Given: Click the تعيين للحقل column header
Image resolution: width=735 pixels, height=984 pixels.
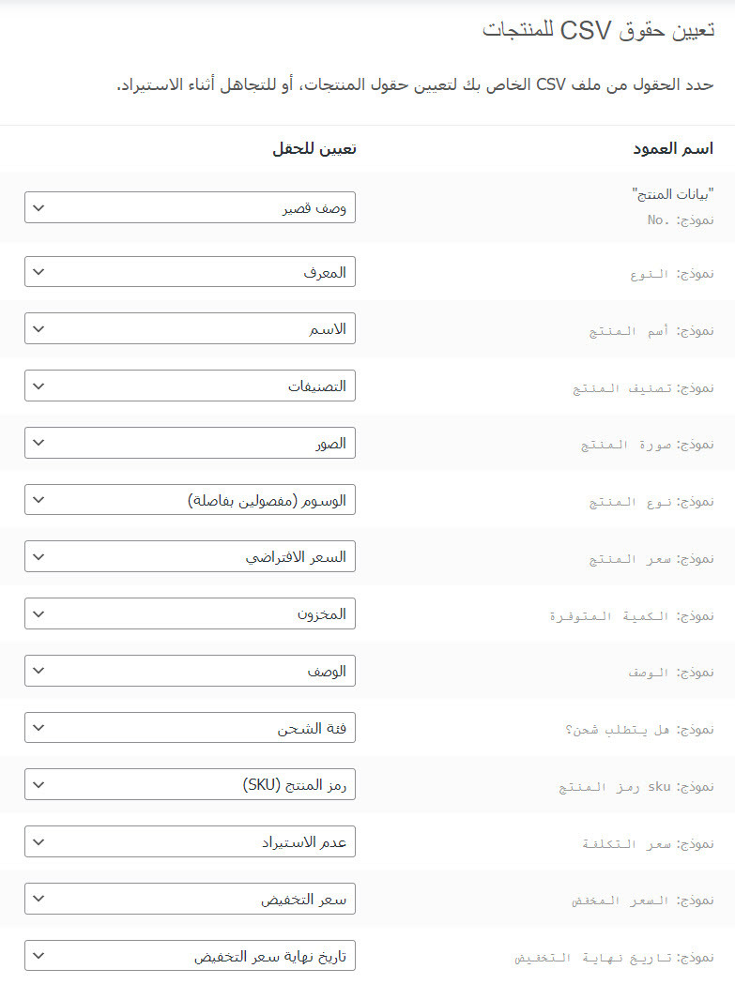Looking at the screenshot, I should click(314, 148).
